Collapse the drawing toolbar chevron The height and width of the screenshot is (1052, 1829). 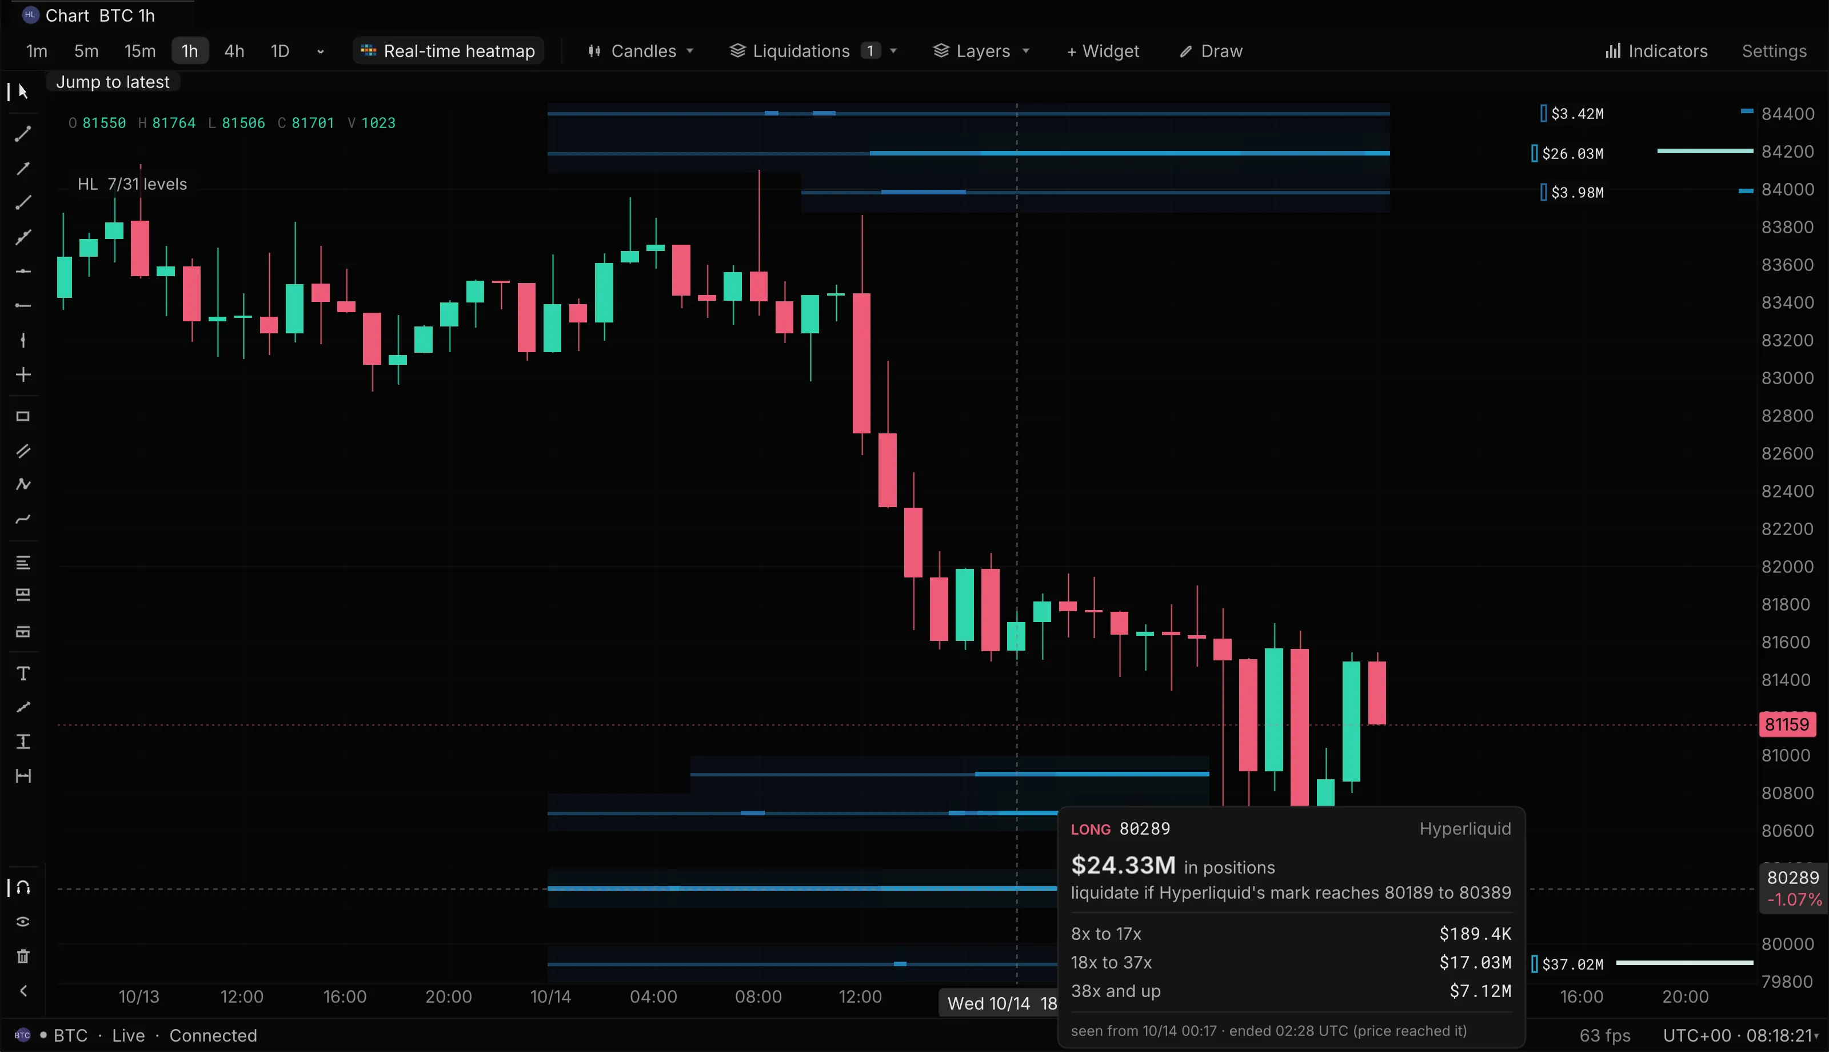[x=23, y=991]
